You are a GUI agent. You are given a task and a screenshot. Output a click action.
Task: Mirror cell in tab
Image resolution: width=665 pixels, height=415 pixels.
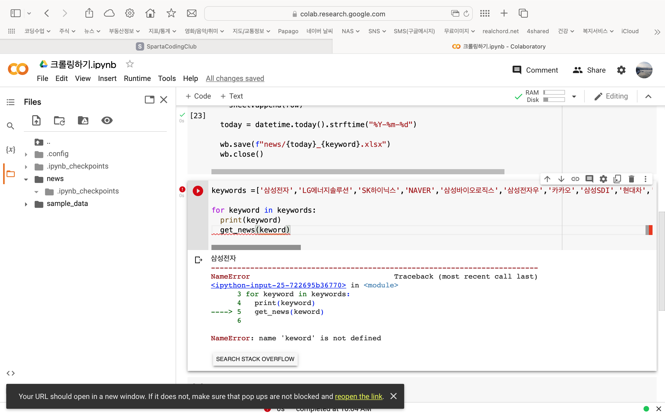click(617, 179)
